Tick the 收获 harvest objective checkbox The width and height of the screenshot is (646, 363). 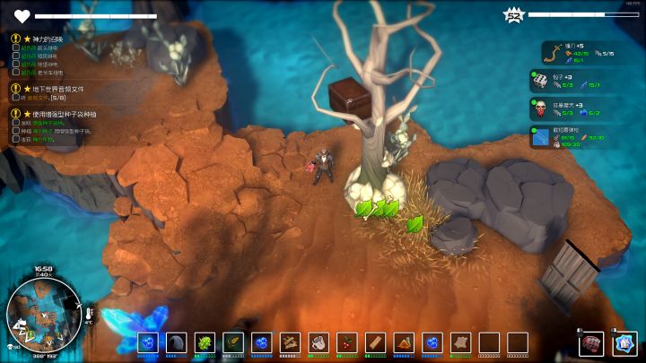point(15,139)
